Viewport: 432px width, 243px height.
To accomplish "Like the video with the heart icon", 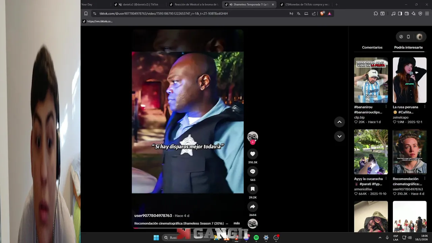I will click(252, 154).
